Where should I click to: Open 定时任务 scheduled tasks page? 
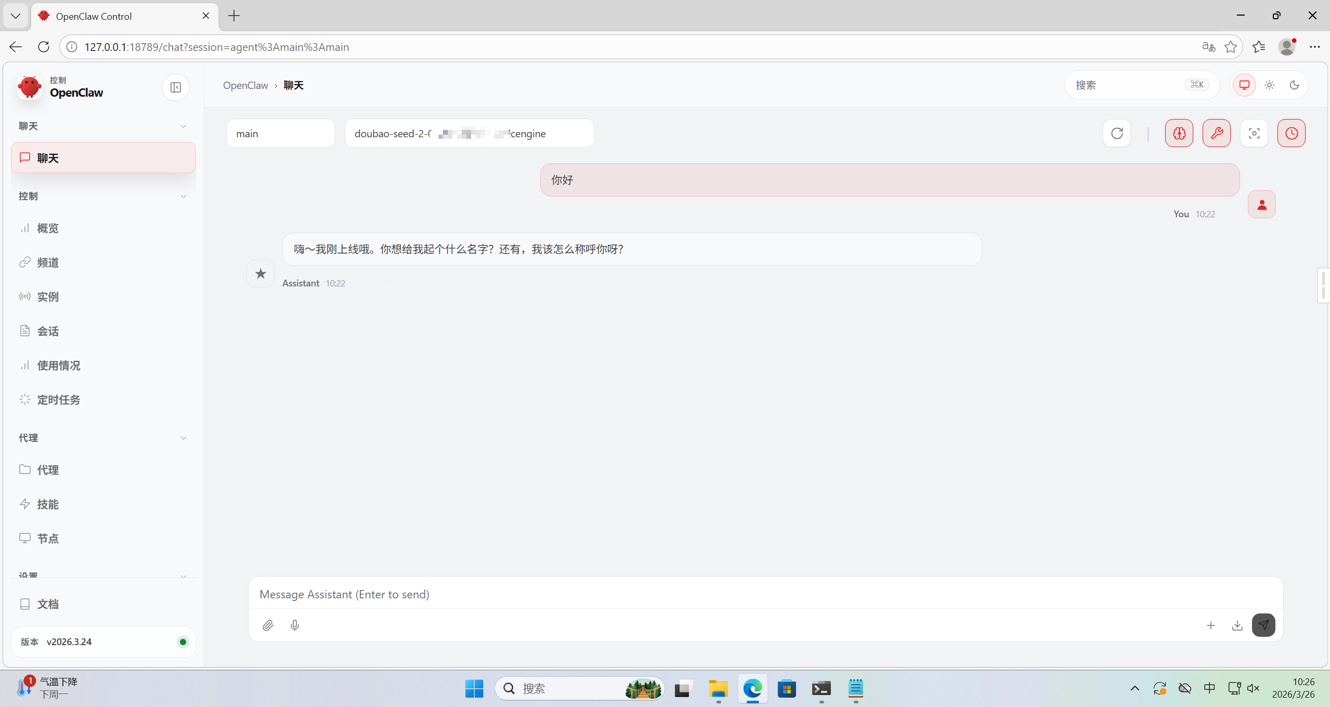tap(103, 400)
